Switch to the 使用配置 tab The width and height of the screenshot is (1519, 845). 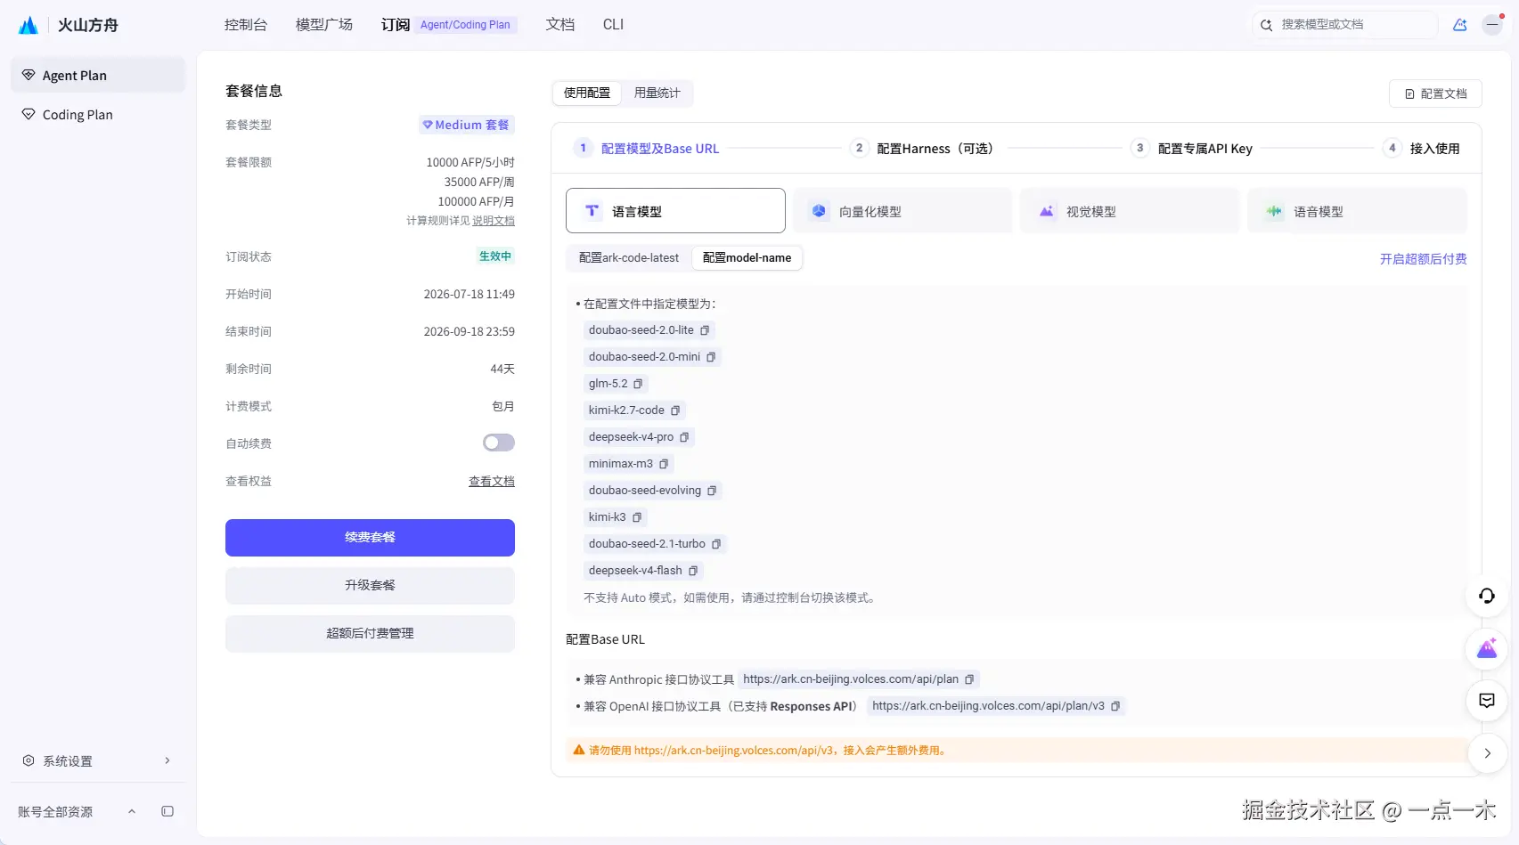click(x=587, y=93)
